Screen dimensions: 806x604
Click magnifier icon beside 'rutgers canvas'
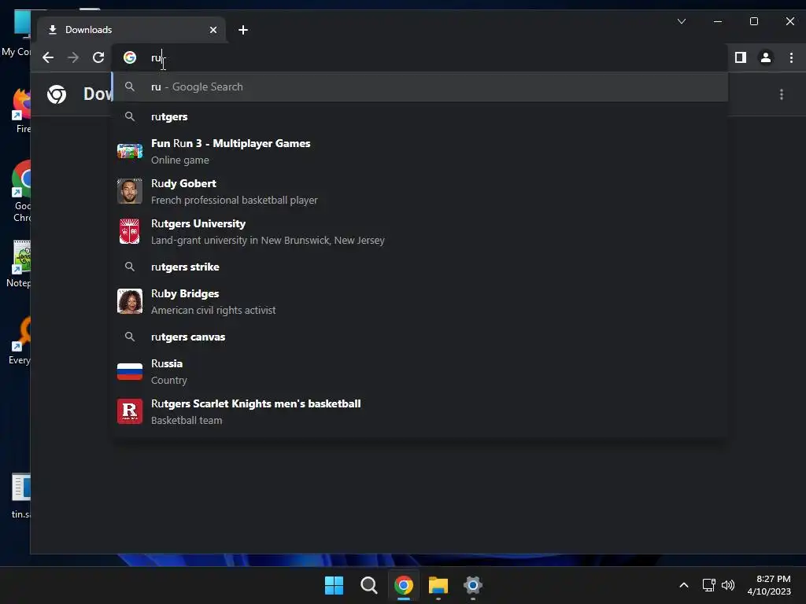coord(130,337)
